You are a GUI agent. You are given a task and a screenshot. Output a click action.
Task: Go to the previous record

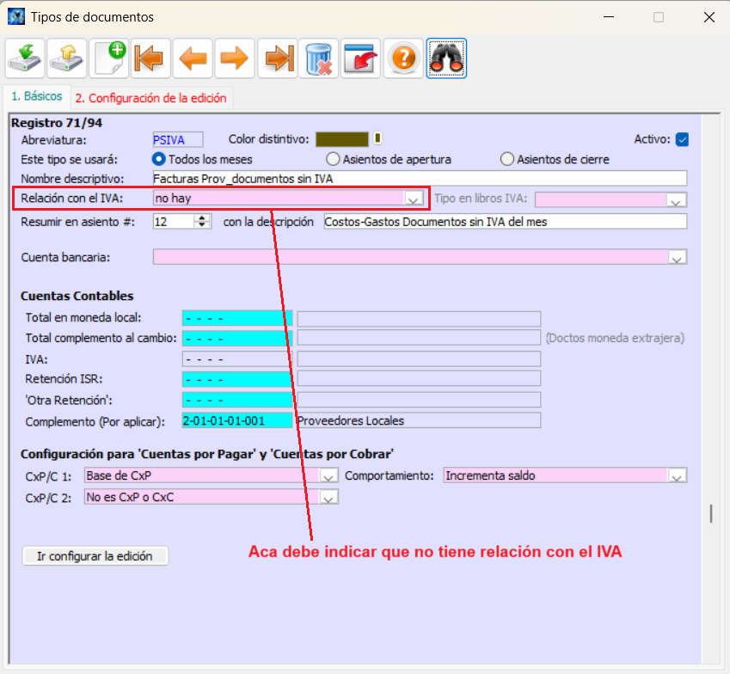pos(193,58)
